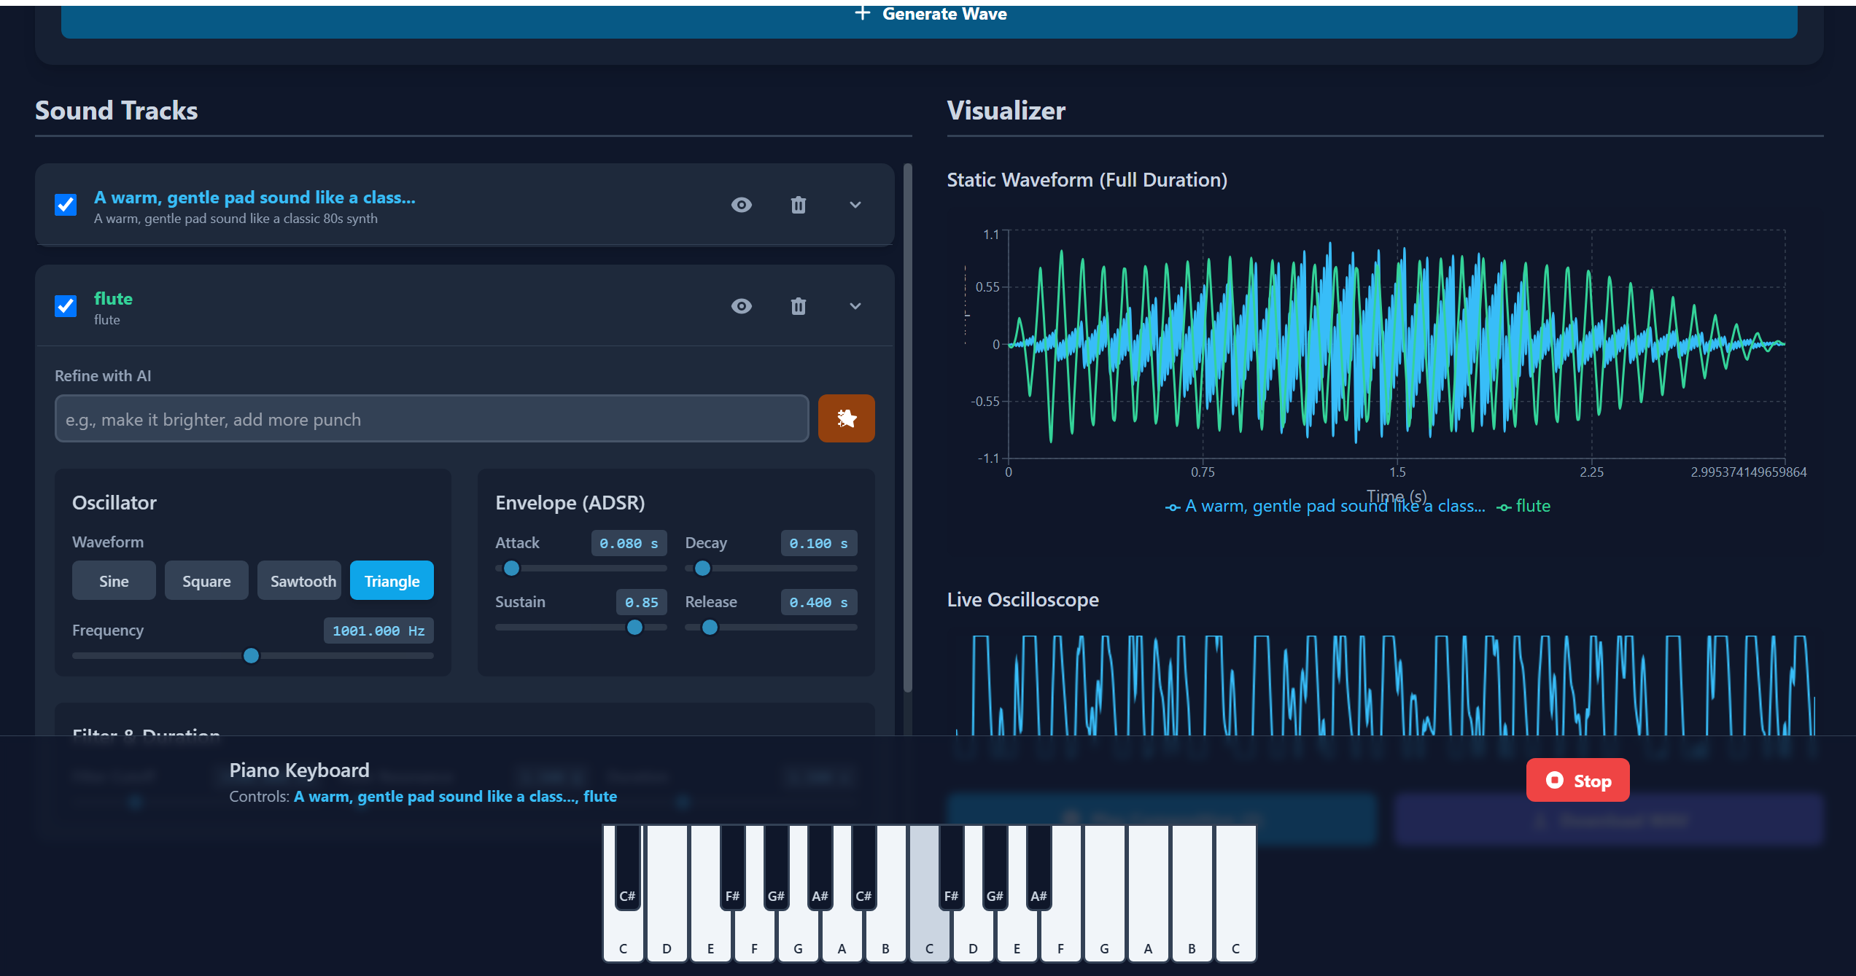1856x976 pixels.
Task: Select the Sine waveform
Action: pos(114,581)
